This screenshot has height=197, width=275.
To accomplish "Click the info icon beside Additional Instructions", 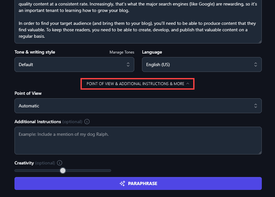I will tap(87, 122).
